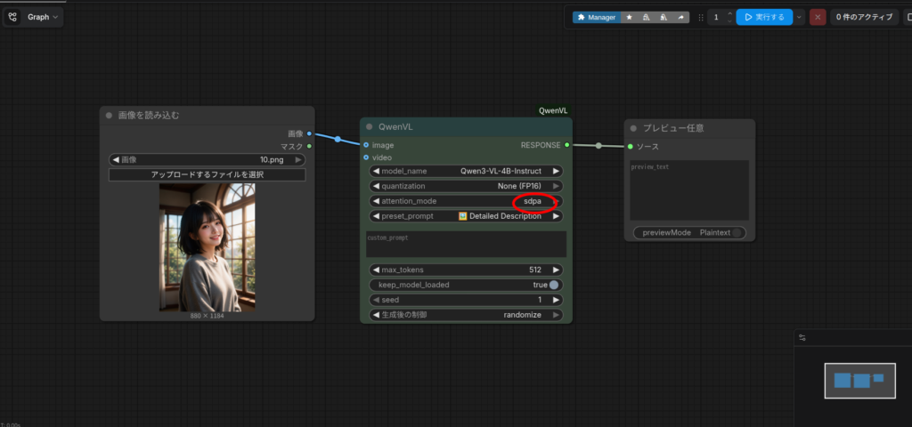Open the ComfyUI Manager puzzle button
Screen dimensions: 912x427
click(596, 17)
